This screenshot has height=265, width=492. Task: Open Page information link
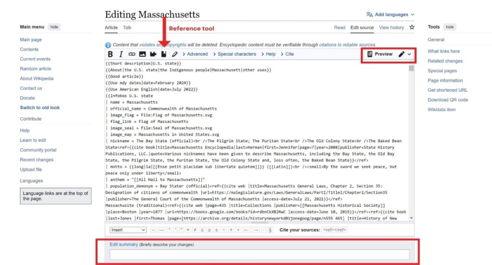point(445,80)
